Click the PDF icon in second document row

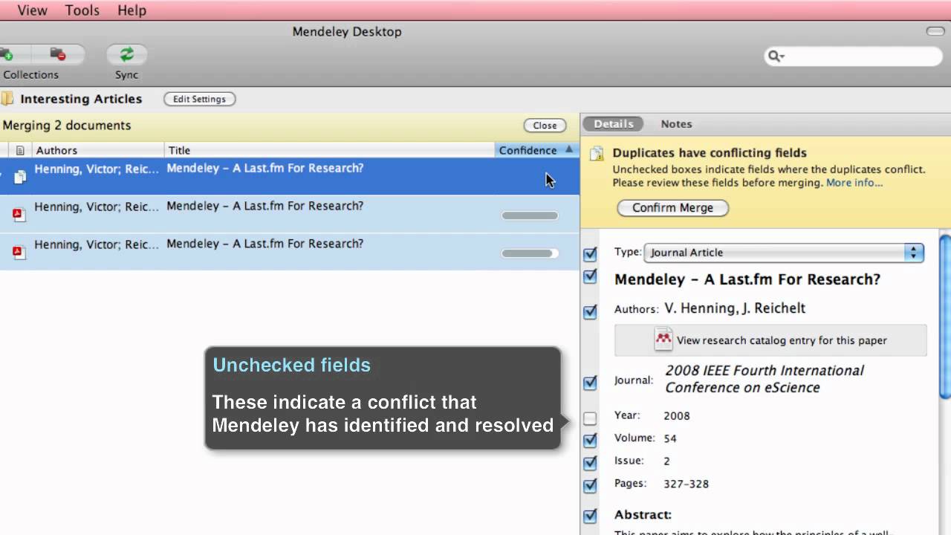pos(19,215)
